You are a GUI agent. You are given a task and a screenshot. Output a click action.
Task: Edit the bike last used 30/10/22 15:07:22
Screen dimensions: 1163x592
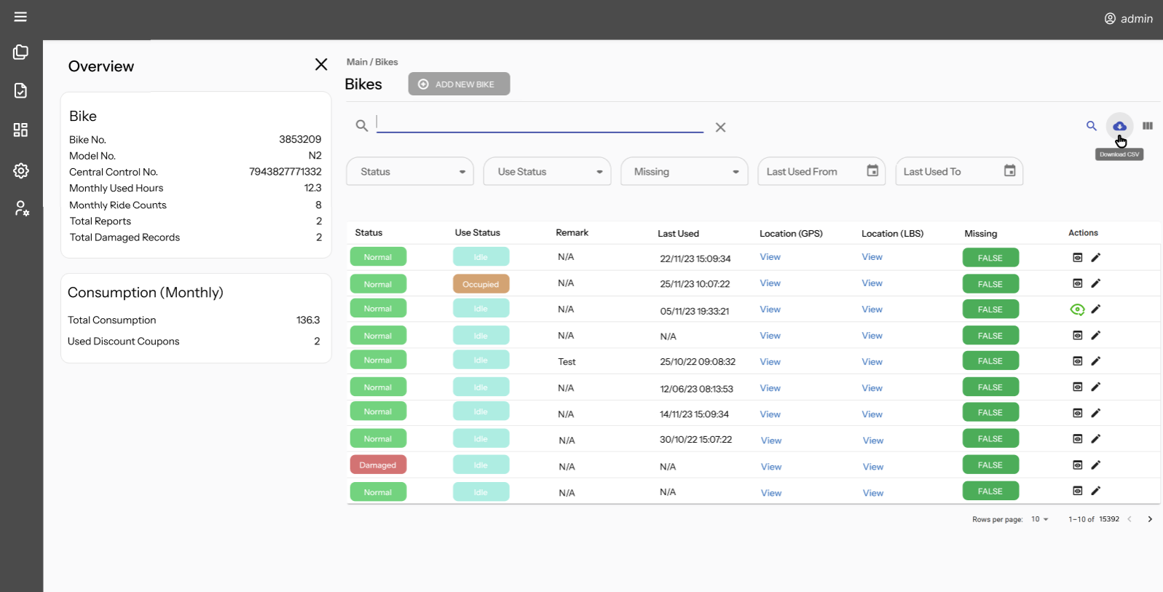[x=1096, y=438]
